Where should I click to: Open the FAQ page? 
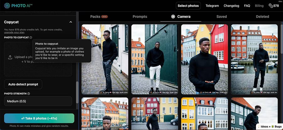point(247,6)
